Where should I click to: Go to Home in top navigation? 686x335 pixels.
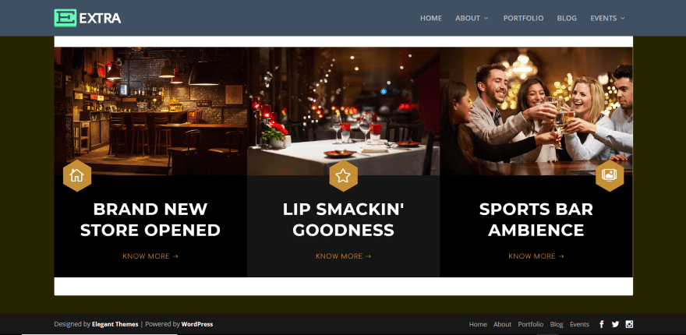[431, 18]
